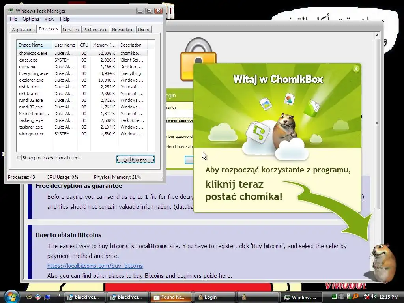Select the rundll32.exe row using 1,764 K
Viewport: 404px width, 303px height.
pos(82,107)
